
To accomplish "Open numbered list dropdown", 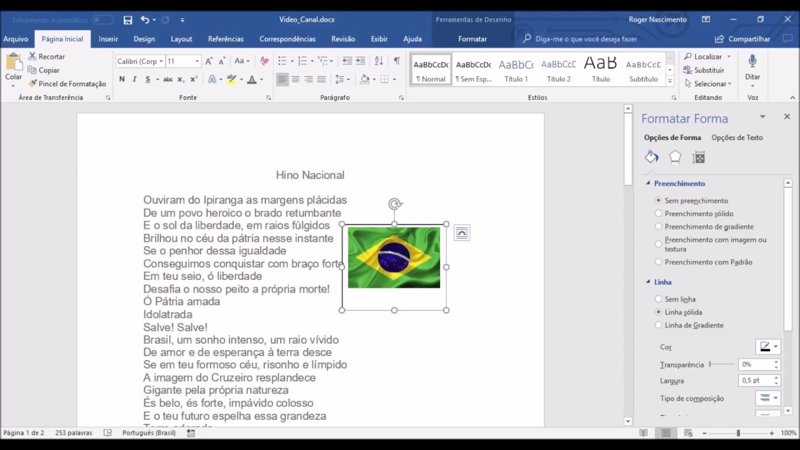I will pyautogui.click(x=312, y=61).
